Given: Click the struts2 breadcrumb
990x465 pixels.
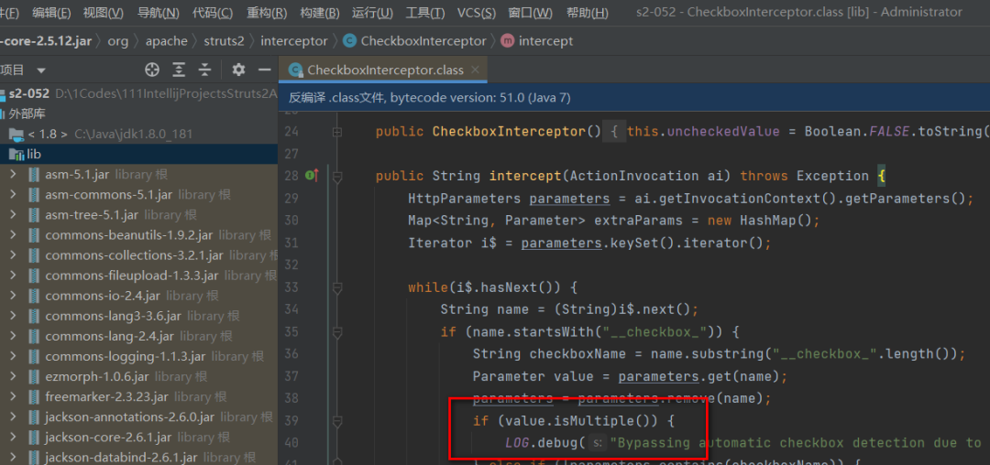Looking at the screenshot, I should 225,41.
